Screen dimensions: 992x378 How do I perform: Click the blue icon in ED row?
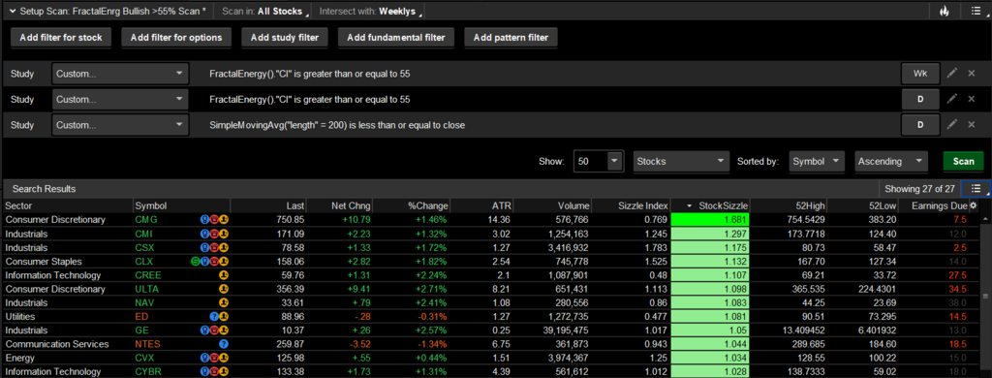214,317
